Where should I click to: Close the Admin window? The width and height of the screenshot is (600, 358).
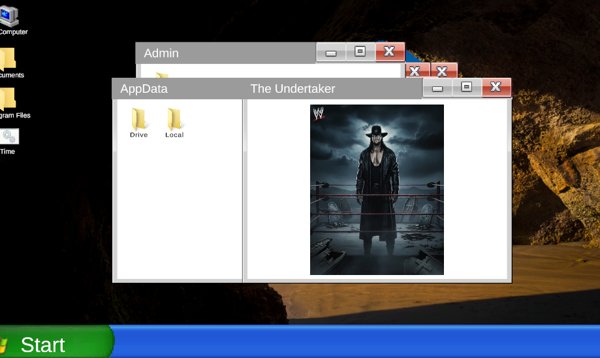click(x=390, y=52)
